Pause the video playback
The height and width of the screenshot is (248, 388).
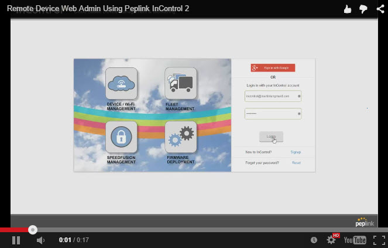pyautogui.click(x=16, y=240)
